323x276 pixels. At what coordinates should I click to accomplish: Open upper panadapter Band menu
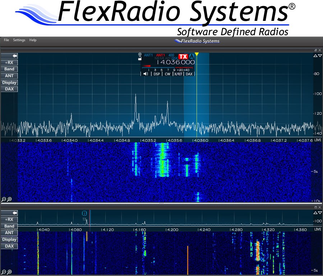tap(9, 69)
